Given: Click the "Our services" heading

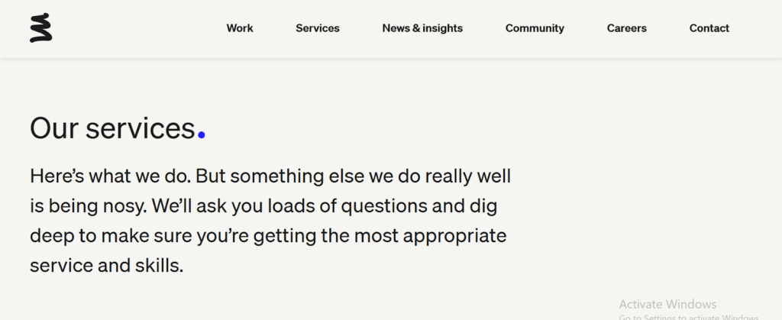Looking at the screenshot, I should click(x=112, y=128).
